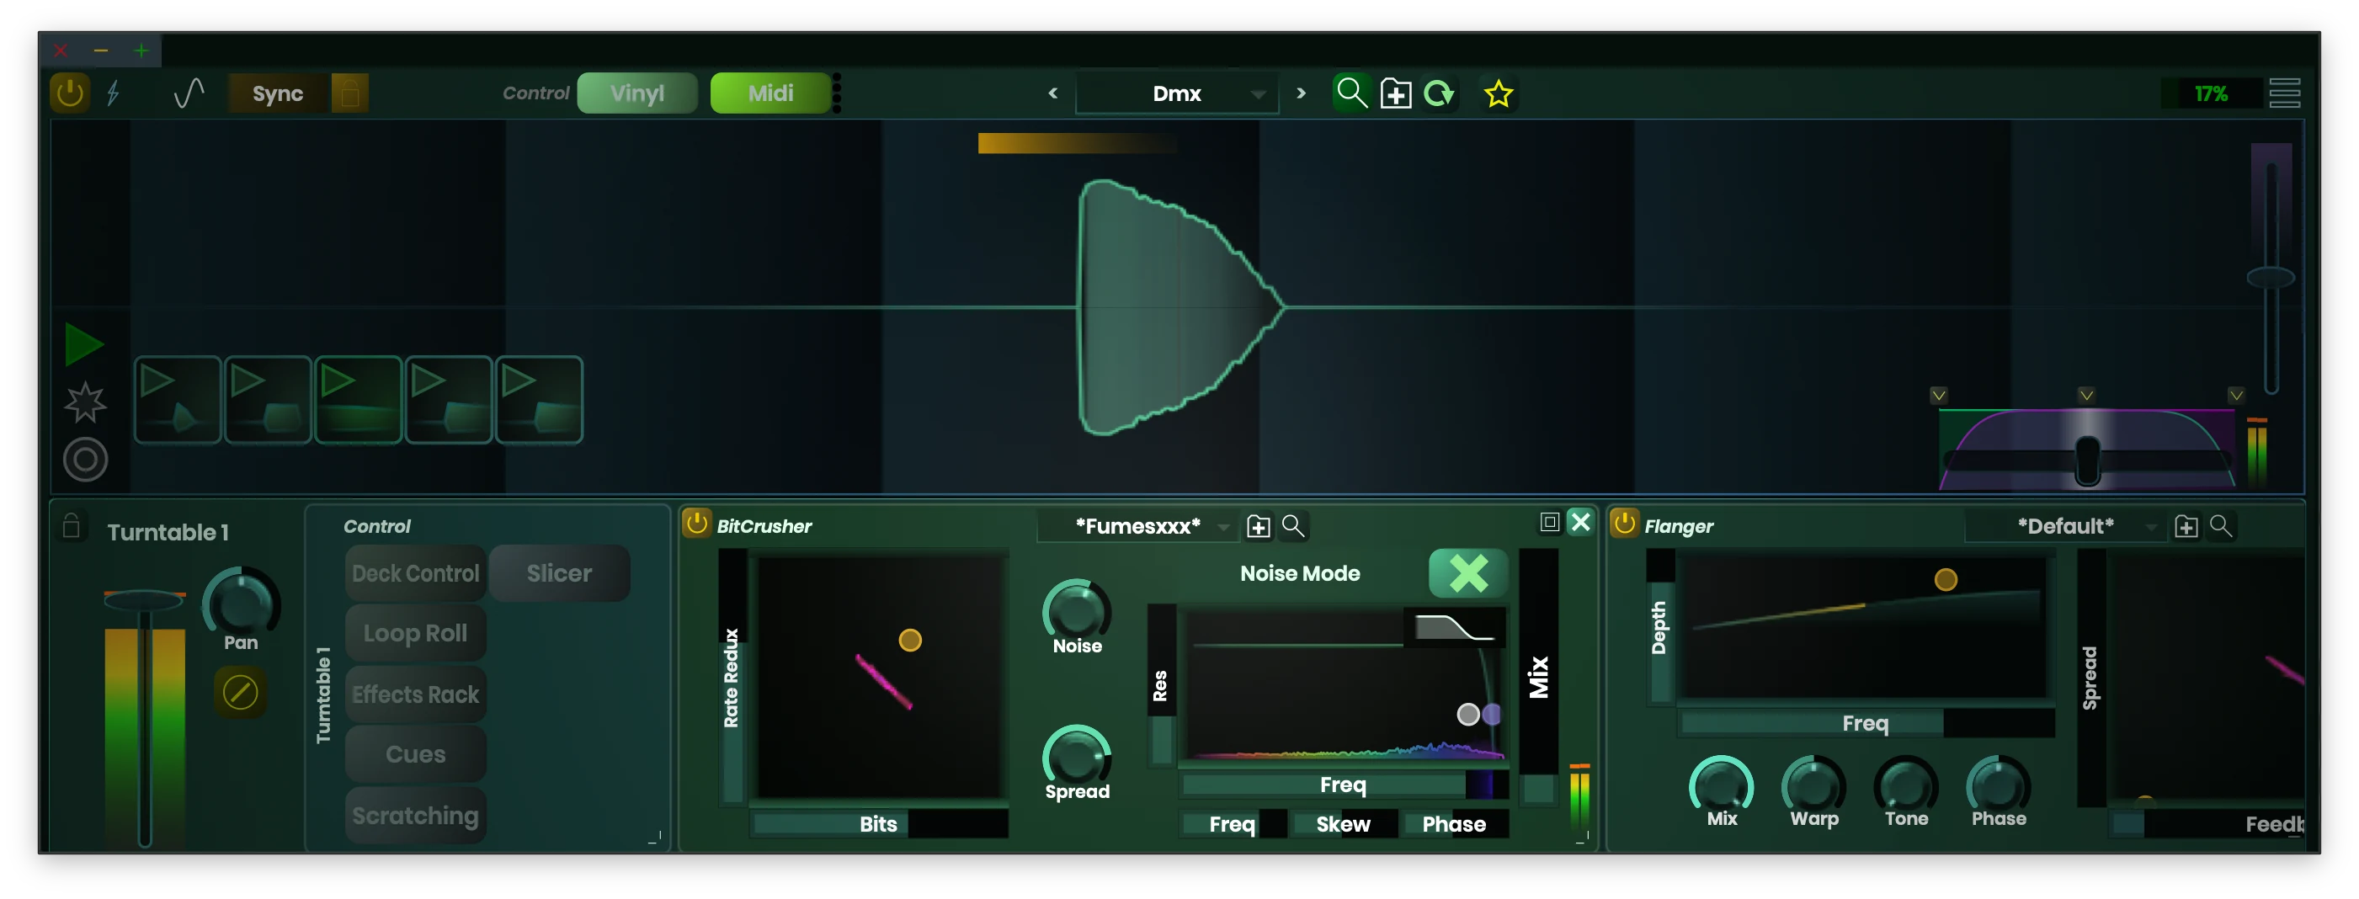Toggle the Flanger power button

tap(1625, 524)
